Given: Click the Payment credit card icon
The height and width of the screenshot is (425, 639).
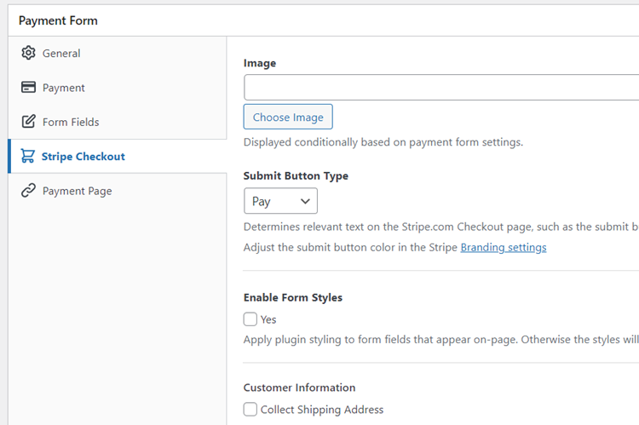Looking at the screenshot, I should point(28,87).
